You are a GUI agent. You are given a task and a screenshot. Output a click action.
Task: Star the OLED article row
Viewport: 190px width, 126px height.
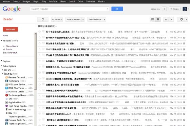point(39,102)
